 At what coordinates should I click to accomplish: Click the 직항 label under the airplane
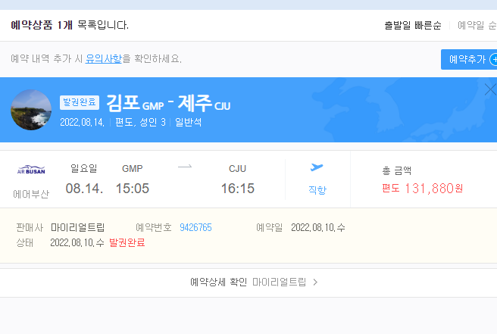coord(317,190)
